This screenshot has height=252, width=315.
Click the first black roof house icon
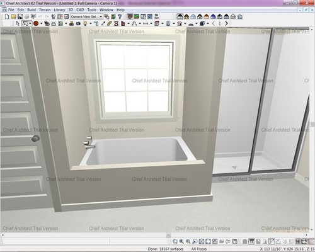pos(180,16)
